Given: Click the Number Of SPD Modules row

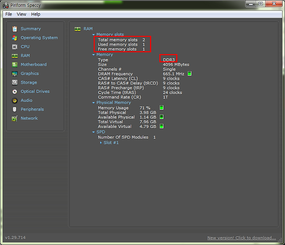Looking at the screenshot, I should coord(127,138).
